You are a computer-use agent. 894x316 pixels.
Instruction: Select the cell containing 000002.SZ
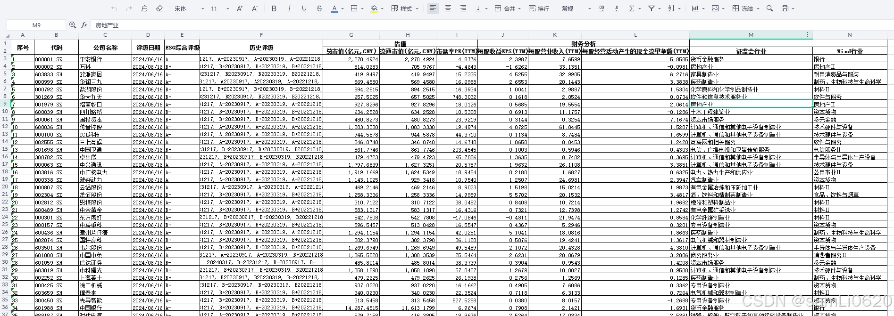(56, 66)
